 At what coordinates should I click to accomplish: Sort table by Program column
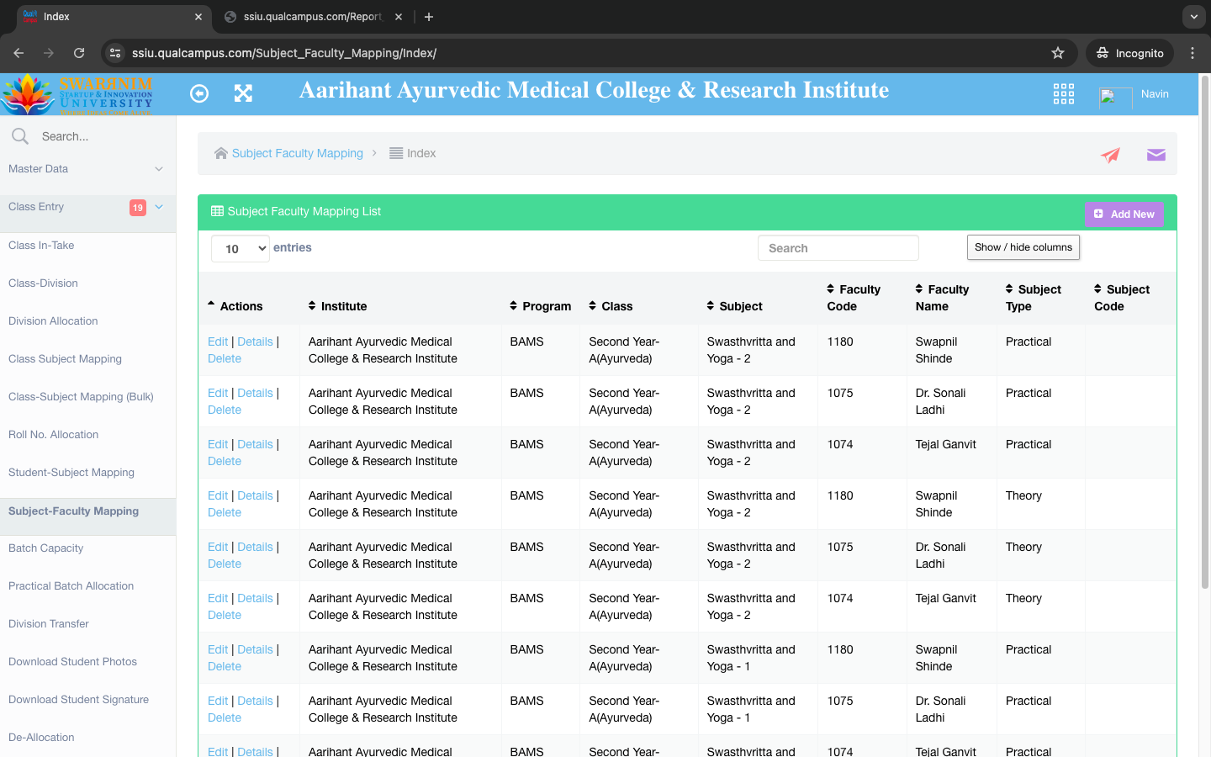pos(540,306)
